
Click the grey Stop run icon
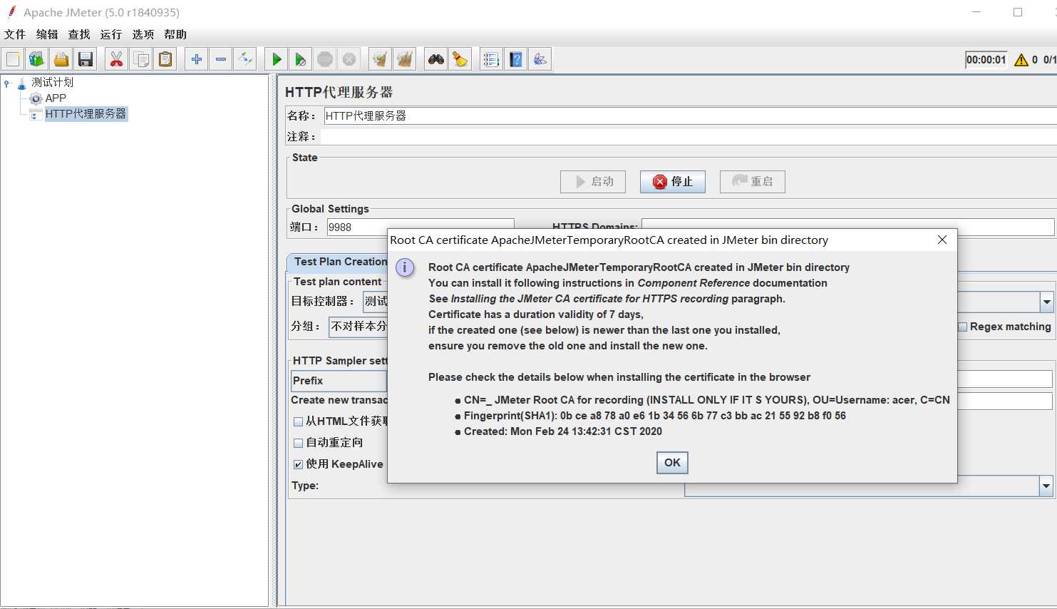coord(325,59)
